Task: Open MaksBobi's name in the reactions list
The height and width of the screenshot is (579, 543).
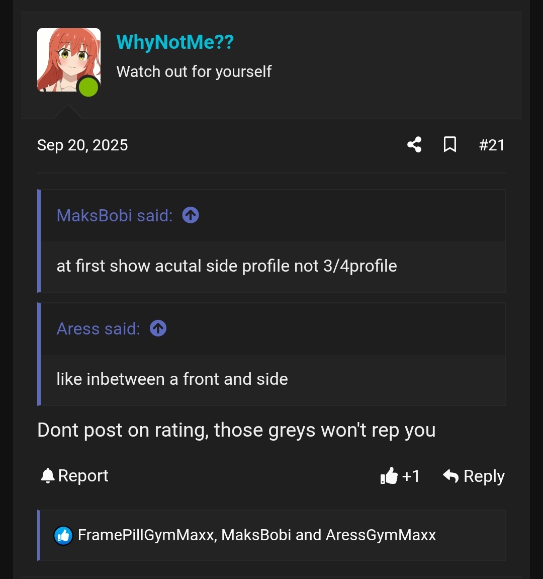Action: (256, 535)
